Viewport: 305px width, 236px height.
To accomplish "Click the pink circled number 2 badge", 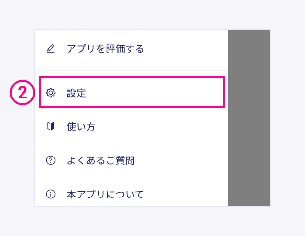I will pos(22,93).
